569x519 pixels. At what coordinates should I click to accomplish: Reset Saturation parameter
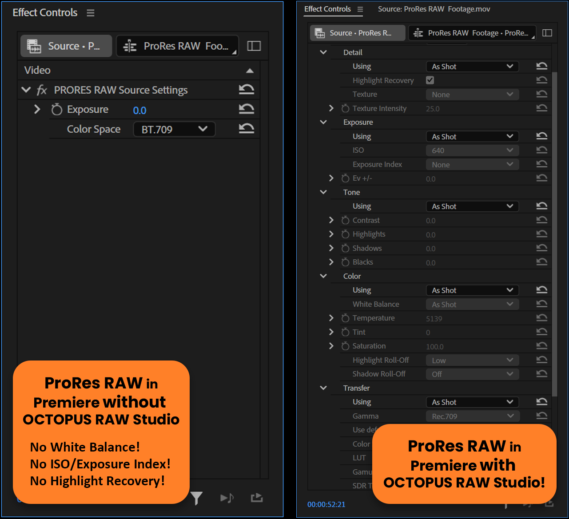(x=541, y=345)
